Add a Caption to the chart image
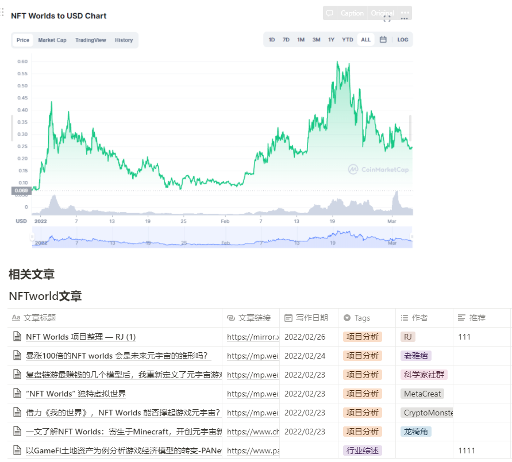The height and width of the screenshot is (462, 512). 352,13
